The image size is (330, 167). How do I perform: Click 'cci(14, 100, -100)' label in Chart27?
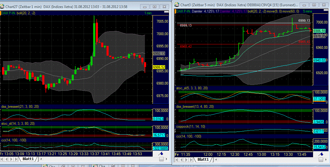14,140
